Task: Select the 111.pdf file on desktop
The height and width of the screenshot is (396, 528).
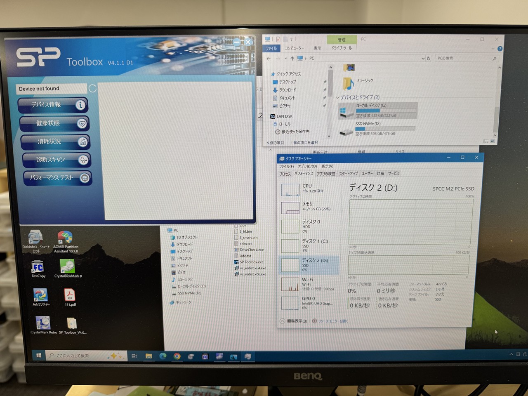Action: click(x=70, y=295)
